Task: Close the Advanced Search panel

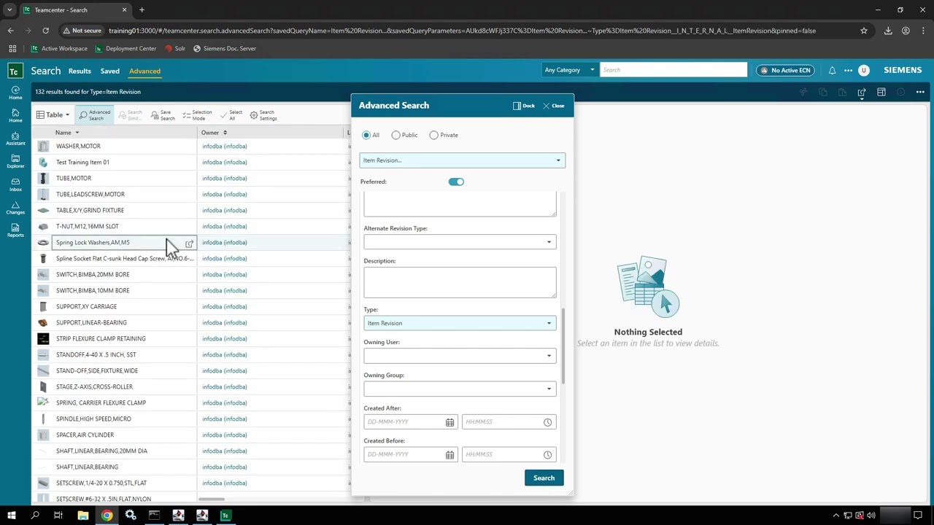Action: tap(553, 106)
